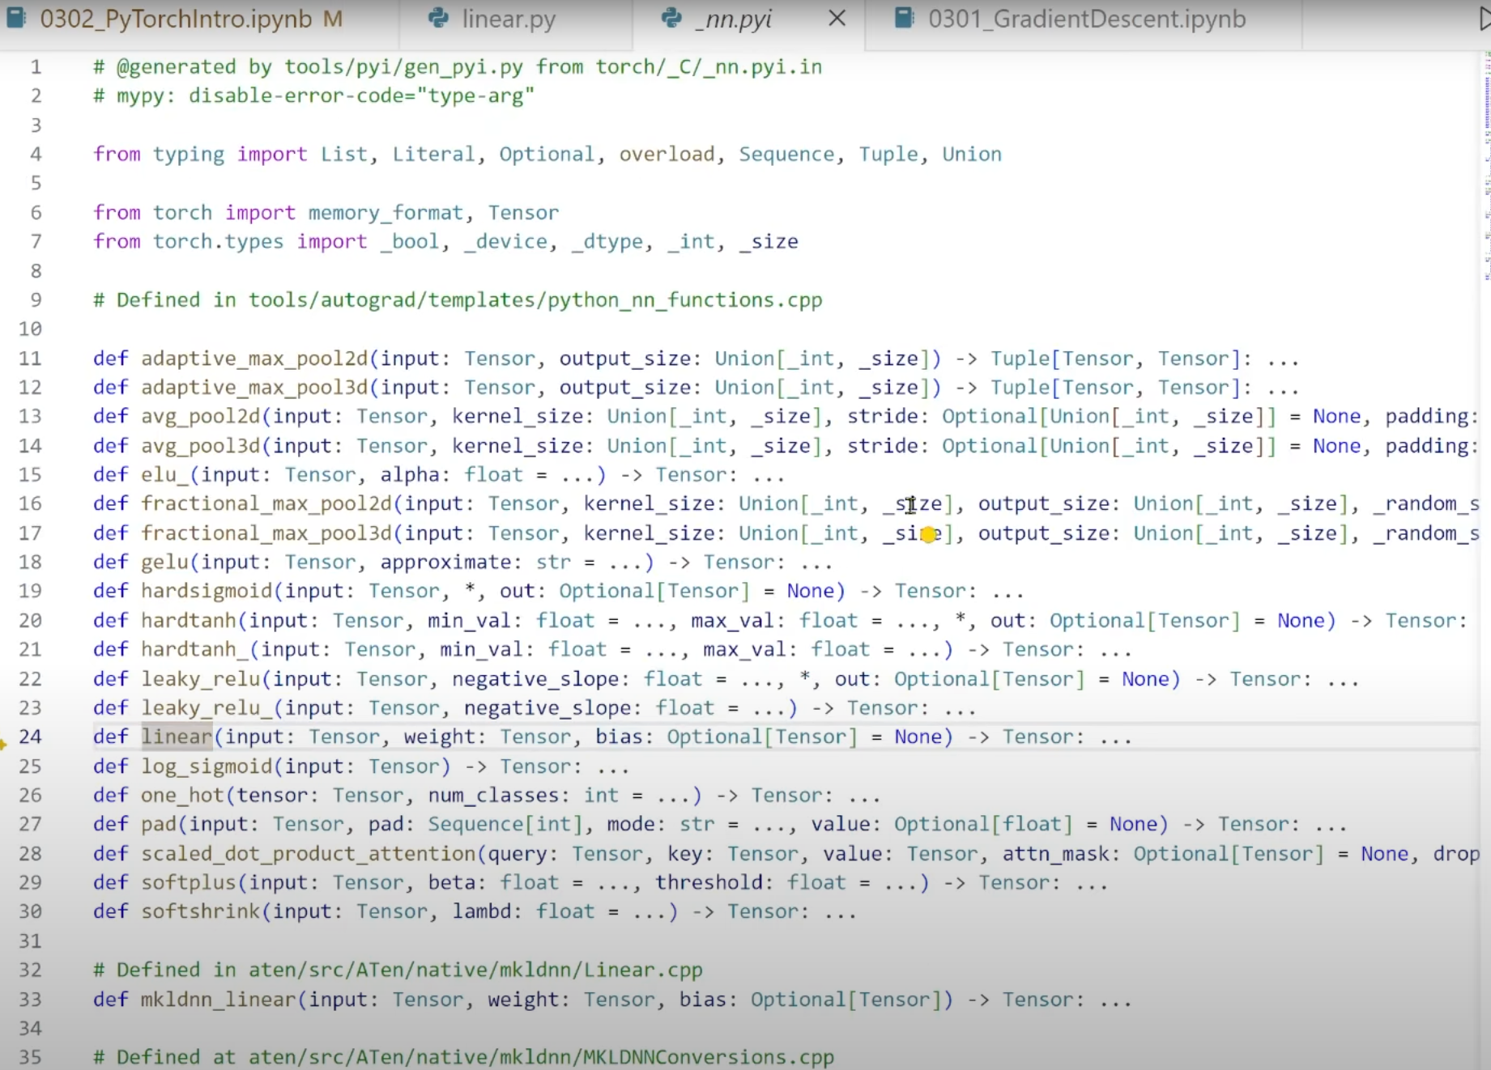Click 'one_hot' function name
The image size is (1491, 1070).
coord(182,796)
